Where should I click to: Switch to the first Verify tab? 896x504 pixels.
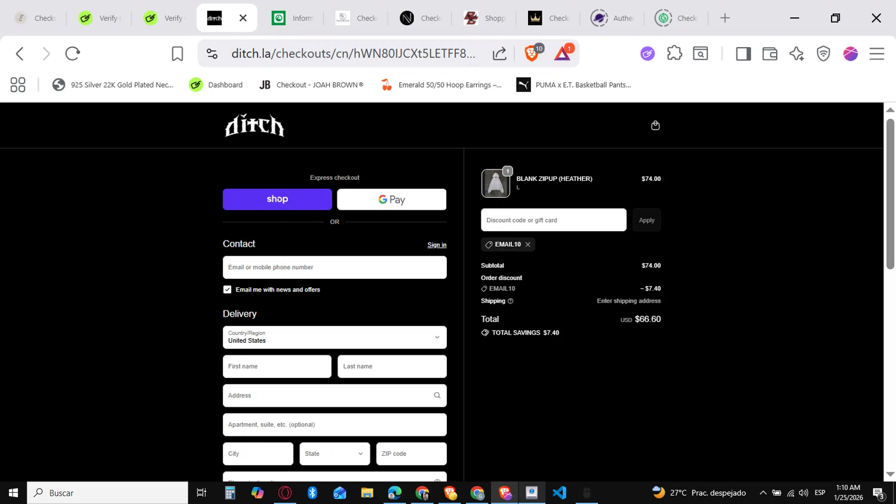100,18
